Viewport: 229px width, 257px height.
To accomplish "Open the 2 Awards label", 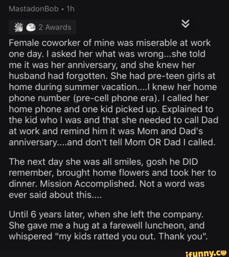I will point(55,27).
